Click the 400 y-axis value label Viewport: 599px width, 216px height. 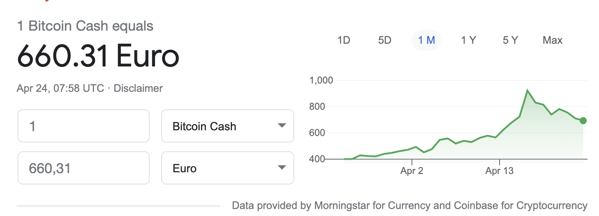point(317,159)
